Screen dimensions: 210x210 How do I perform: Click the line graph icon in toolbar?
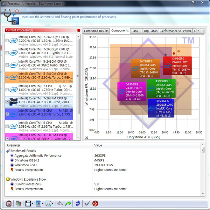point(48,204)
